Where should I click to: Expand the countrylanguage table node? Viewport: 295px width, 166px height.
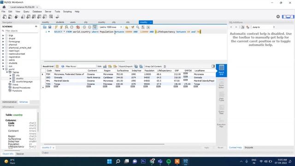click(11, 82)
